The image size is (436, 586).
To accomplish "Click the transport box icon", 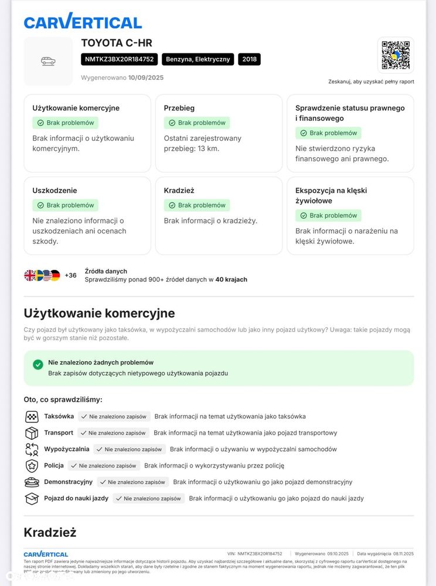I will 32,433.
